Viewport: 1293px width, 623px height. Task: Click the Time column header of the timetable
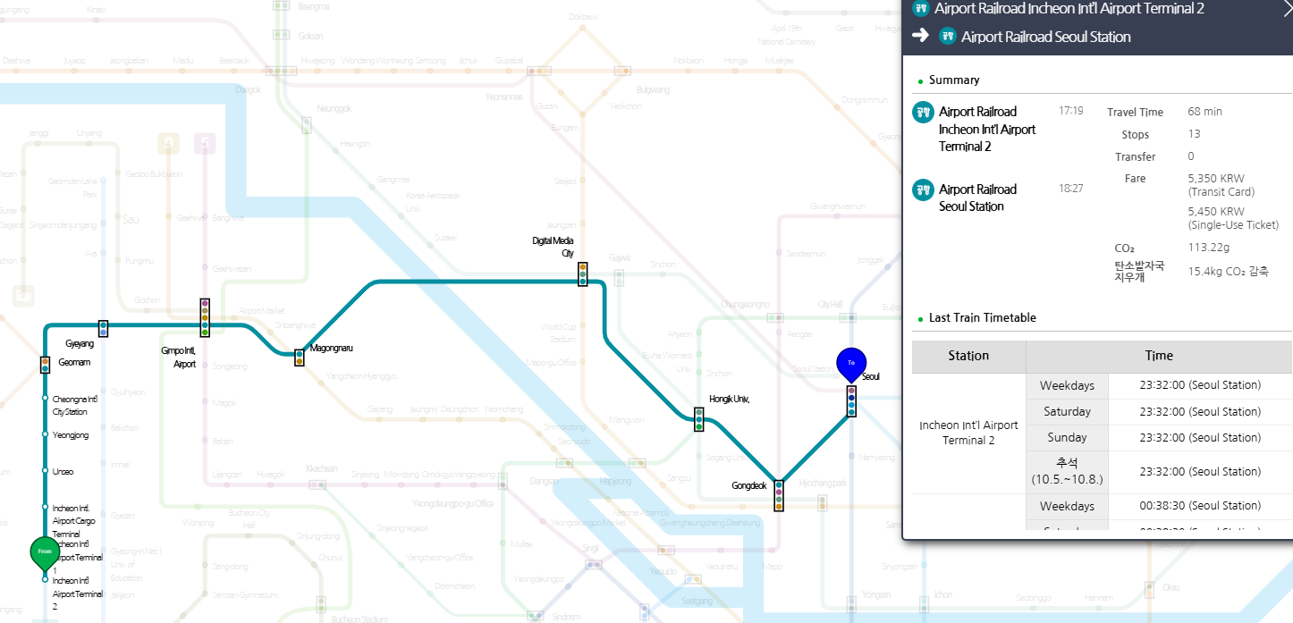[1159, 356]
